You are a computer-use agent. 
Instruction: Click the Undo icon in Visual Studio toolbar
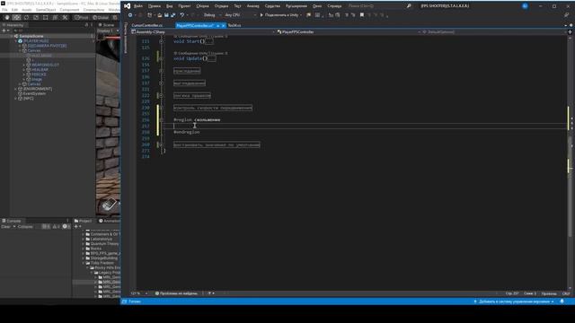pos(181,15)
